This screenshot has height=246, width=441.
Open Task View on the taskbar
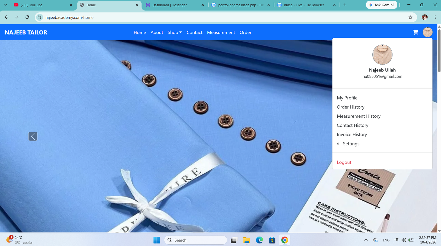234,240
